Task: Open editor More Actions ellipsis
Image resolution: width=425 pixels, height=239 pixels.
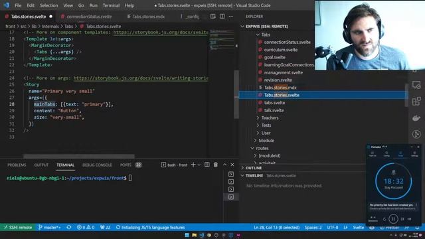Action: [x=231, y=16]
